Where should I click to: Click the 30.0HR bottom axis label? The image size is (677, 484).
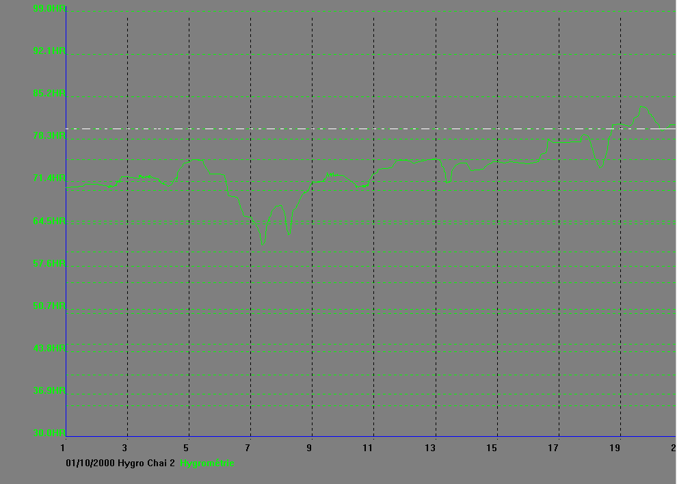click(49, 433)
